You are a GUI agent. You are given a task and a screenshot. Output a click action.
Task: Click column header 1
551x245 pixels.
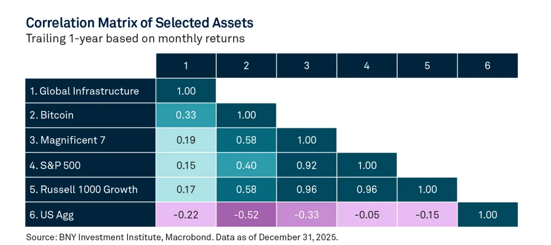pos(186,66)
